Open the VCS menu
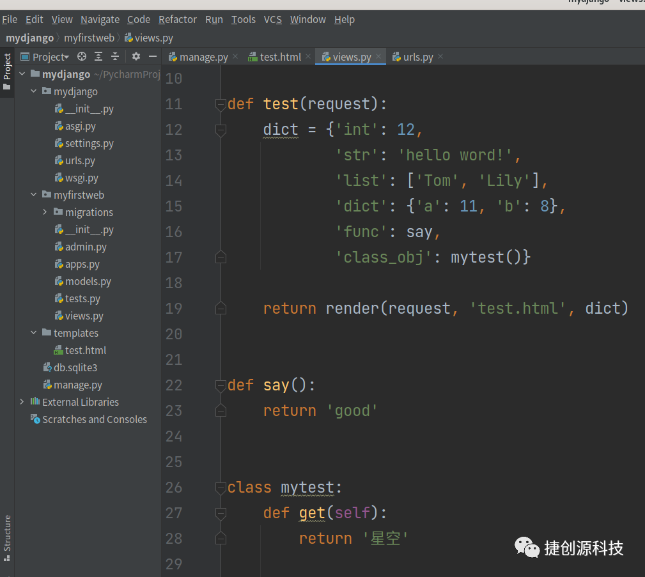This screenshot has width=645, height=577. (273, 19)
